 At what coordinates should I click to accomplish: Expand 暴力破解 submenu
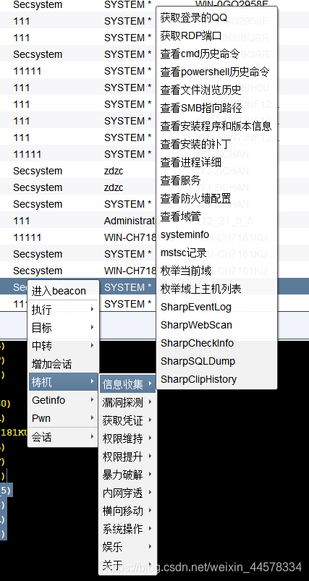pyautogui.click(x=127, y=475)
